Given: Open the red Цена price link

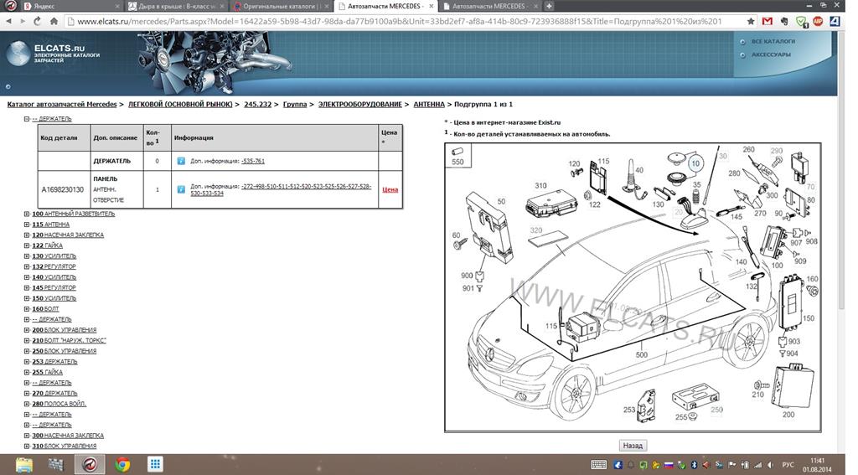Looking at the screenshot, I should (390, 189).
